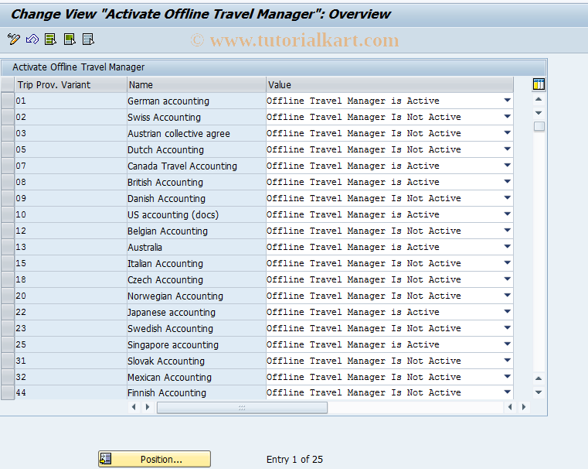Click the top scroll up arrow of vertical scrollbar
Viewport: 588px width, 469px height.
[539, 100]
